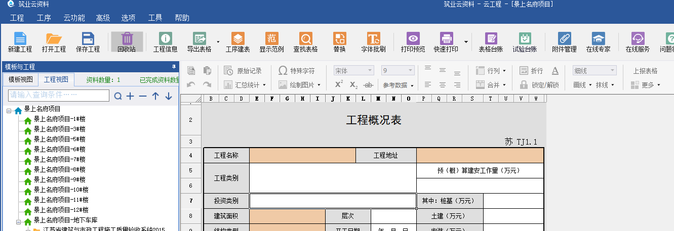This screenshot has height=231, width=674.
Task: Save project using 保存工程 icon
Action: (88, 42)
